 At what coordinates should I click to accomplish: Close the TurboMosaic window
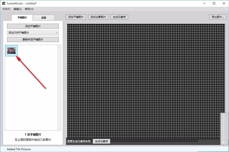(224, 3)
